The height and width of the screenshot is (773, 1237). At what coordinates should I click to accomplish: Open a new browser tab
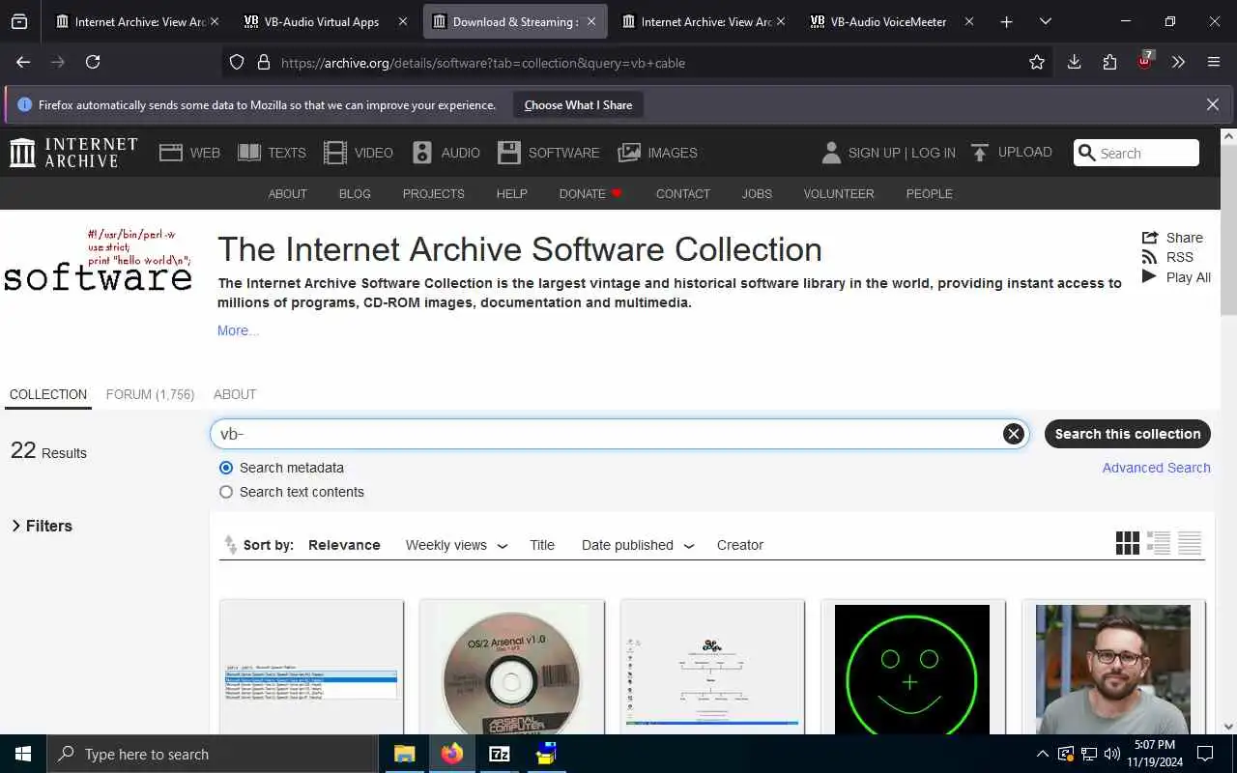[x=1006, y=21]
